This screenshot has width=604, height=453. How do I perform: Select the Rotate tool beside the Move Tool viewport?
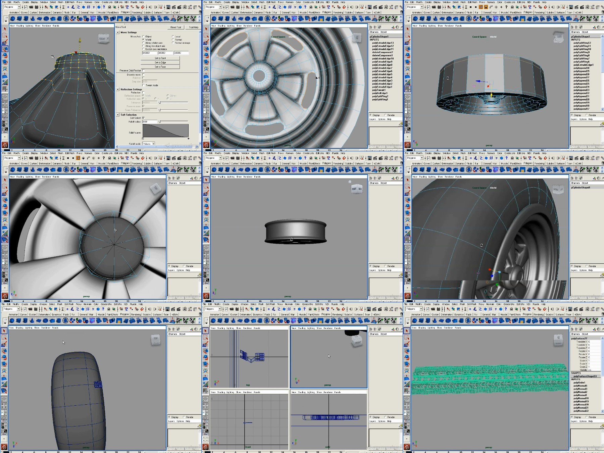(x=5, y=56)
